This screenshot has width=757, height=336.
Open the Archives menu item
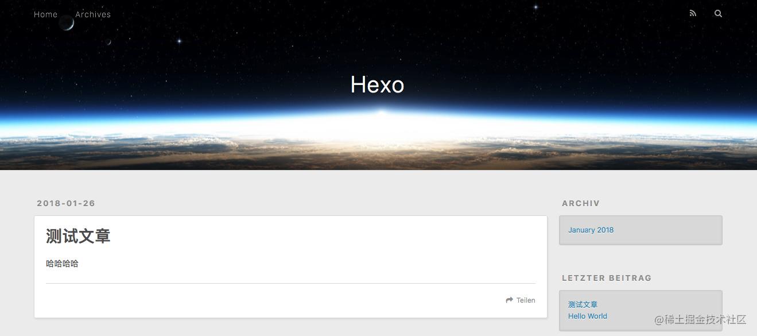click(93, 14)
